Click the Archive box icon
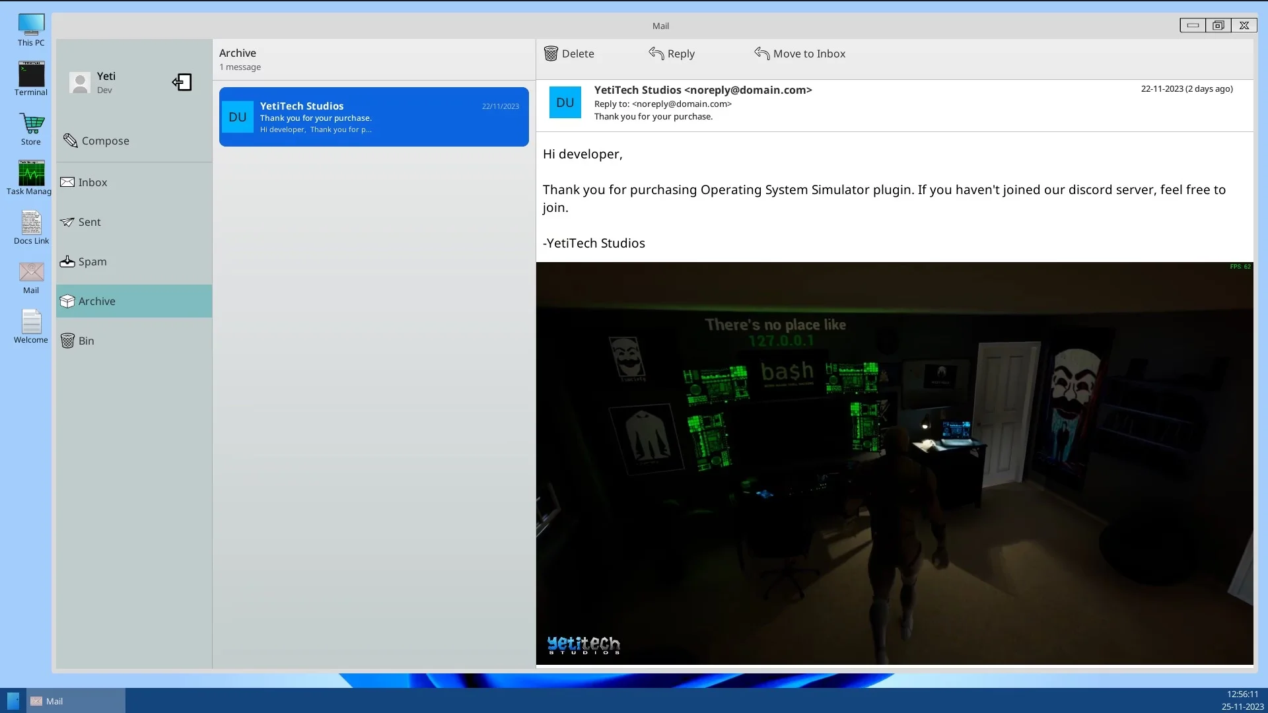The image size is (1268, 713). 67,301
